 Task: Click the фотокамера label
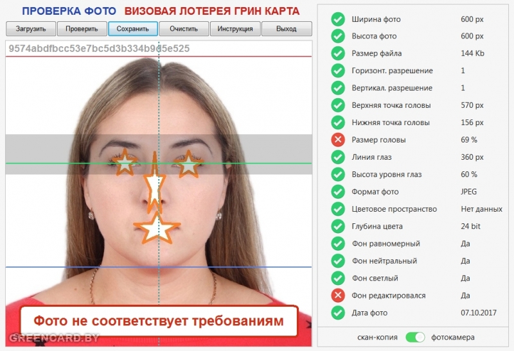(x=453, y=337)
